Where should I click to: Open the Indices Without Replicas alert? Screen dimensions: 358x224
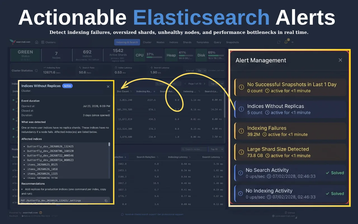coord(290,109)
